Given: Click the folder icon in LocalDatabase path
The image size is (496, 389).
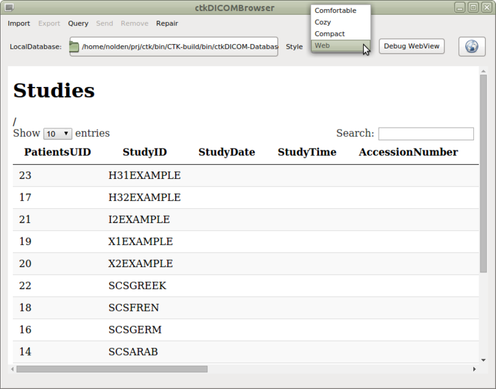Looking at the screenshot, I should [74, 47].
